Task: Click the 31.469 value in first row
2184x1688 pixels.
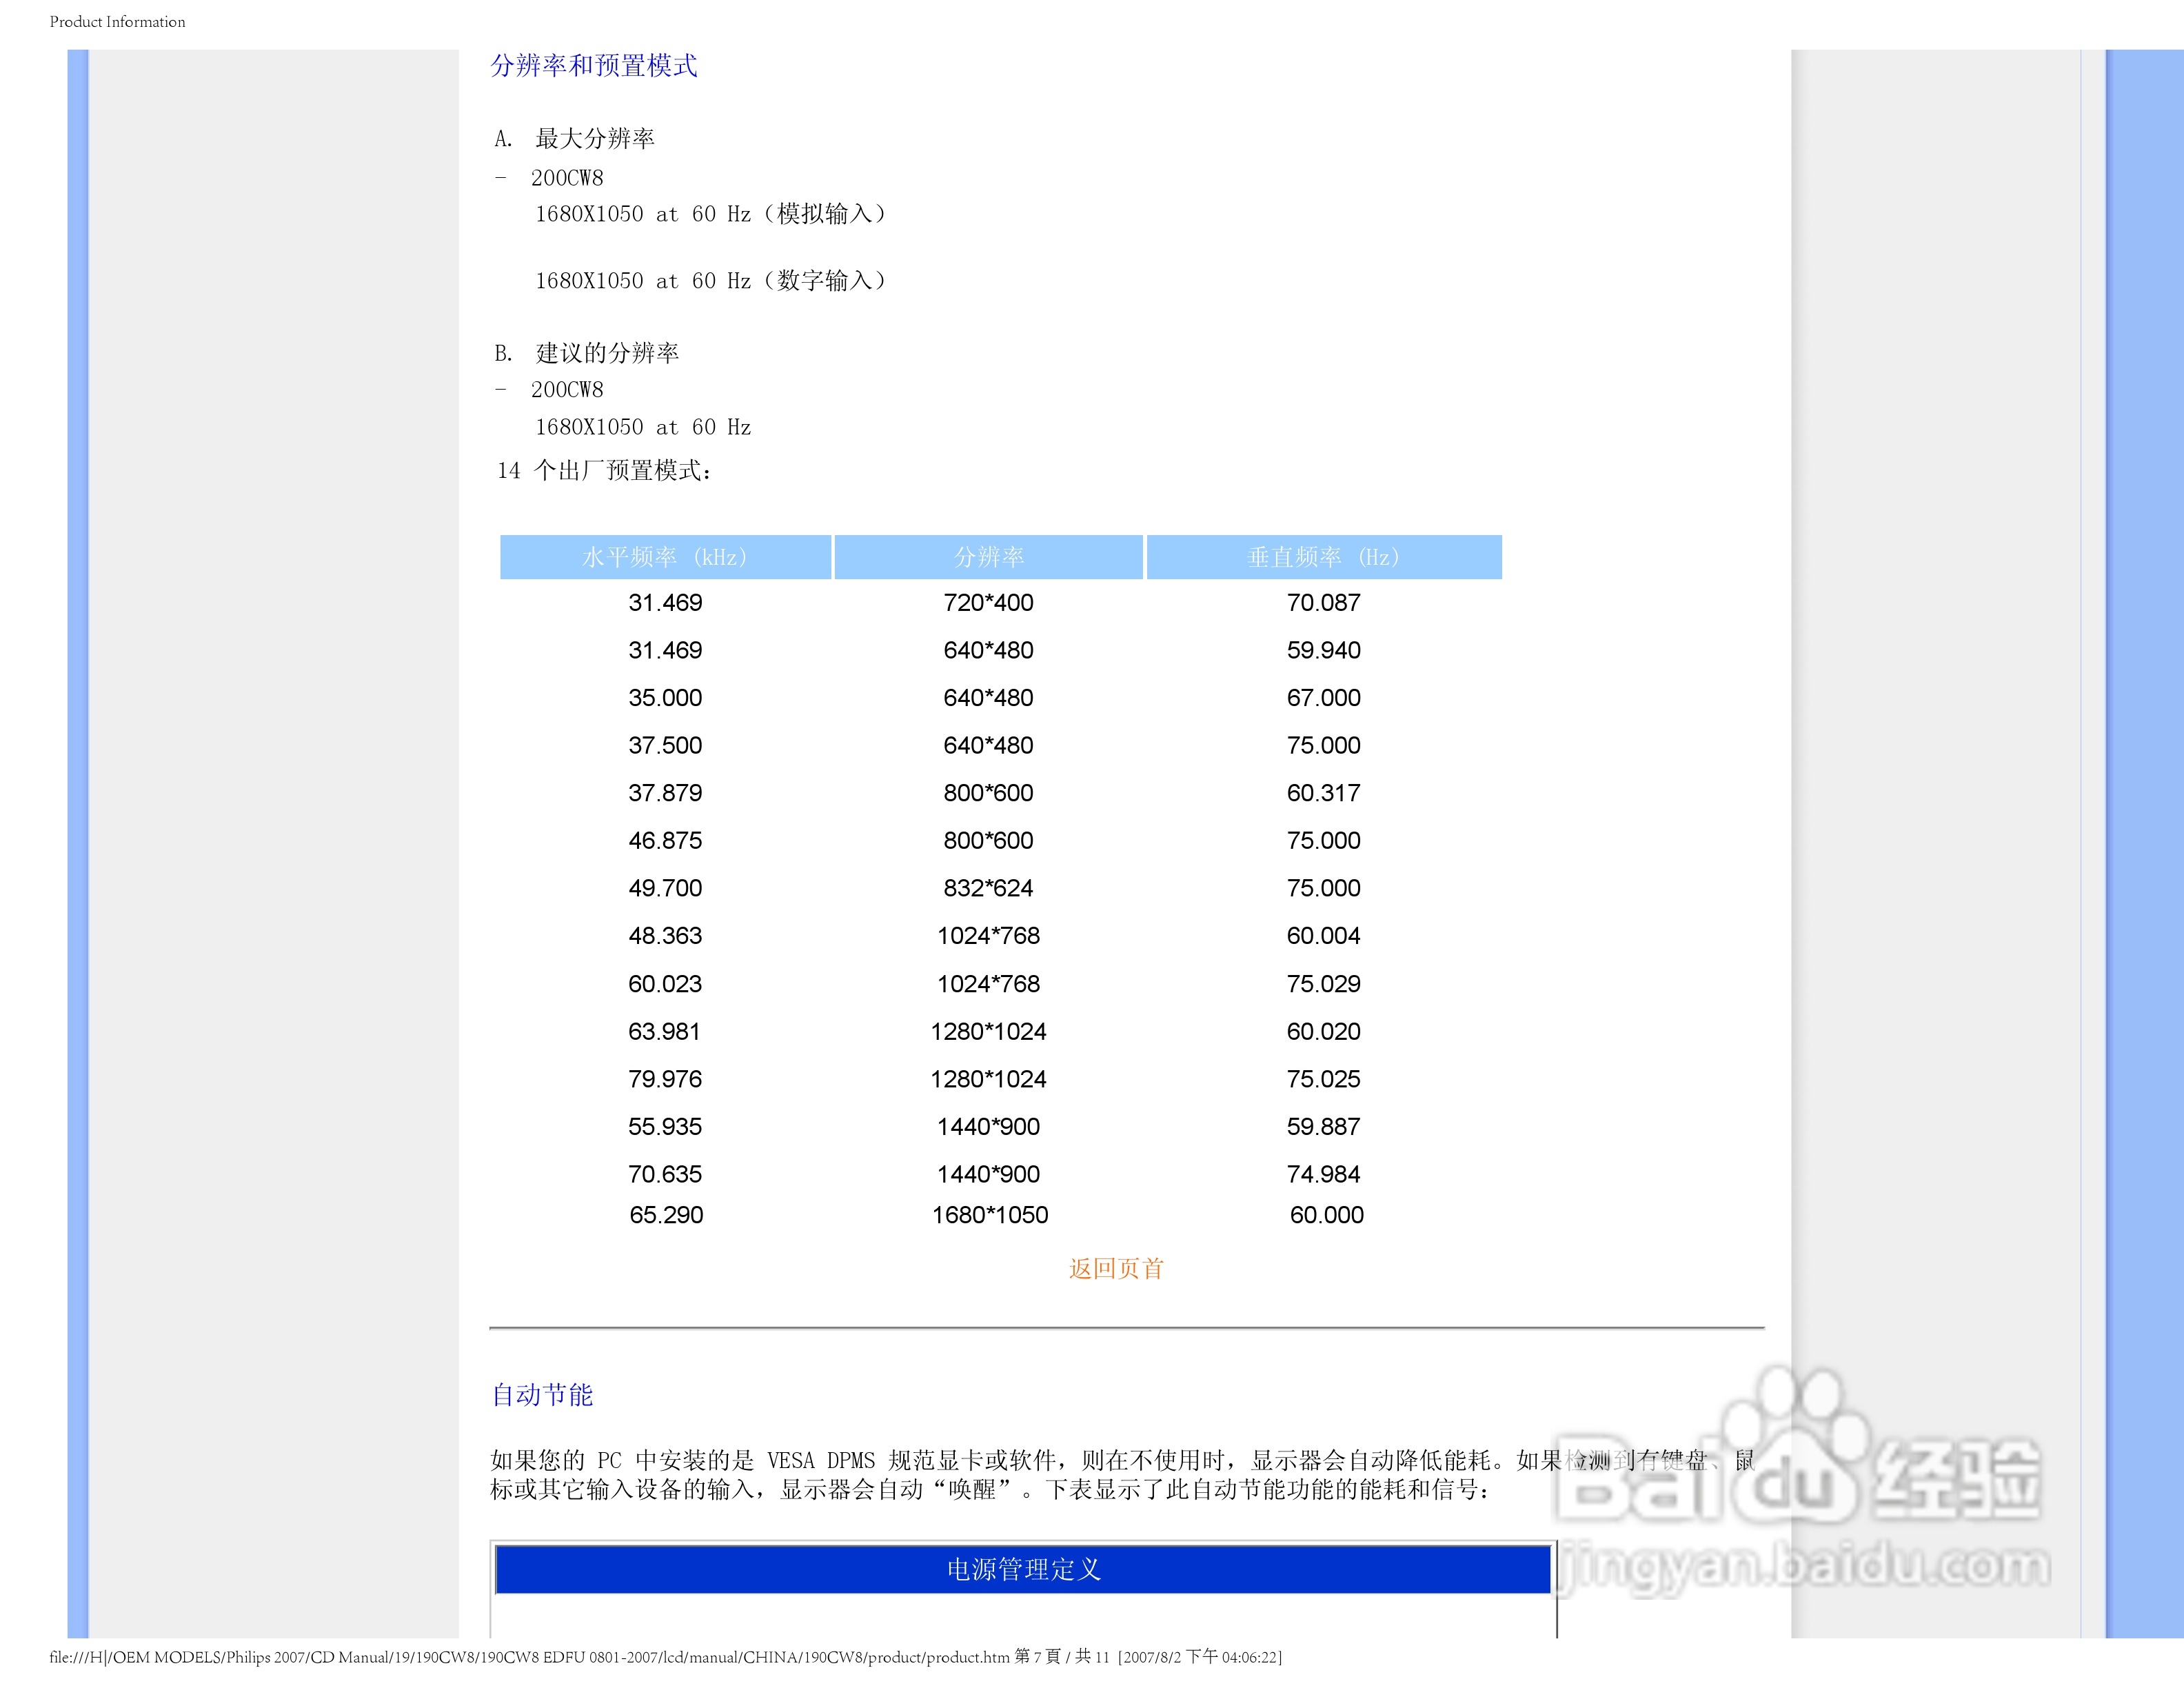Action: tap(665, 603)
